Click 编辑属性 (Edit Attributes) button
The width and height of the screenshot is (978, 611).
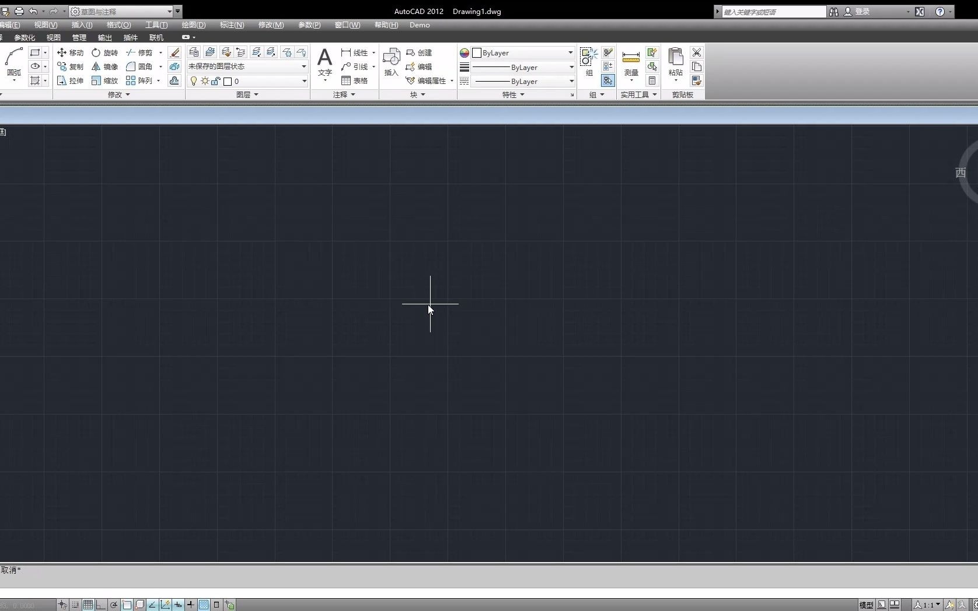pos(426,81)
